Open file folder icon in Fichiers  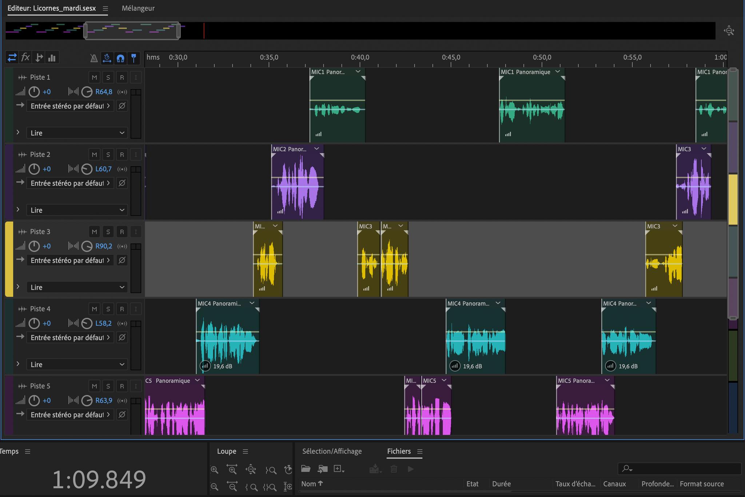306,469
